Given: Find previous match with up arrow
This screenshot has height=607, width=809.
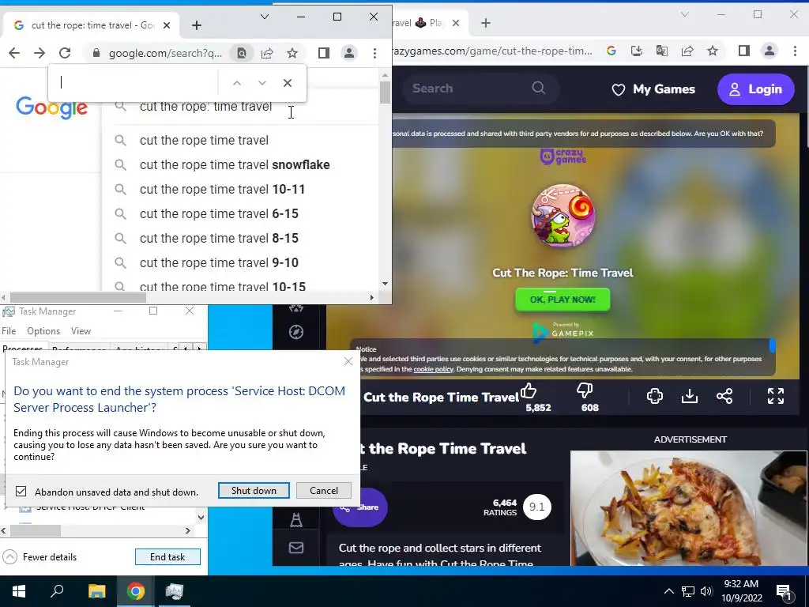Looking at the screenshot, I should click(237, 82).
